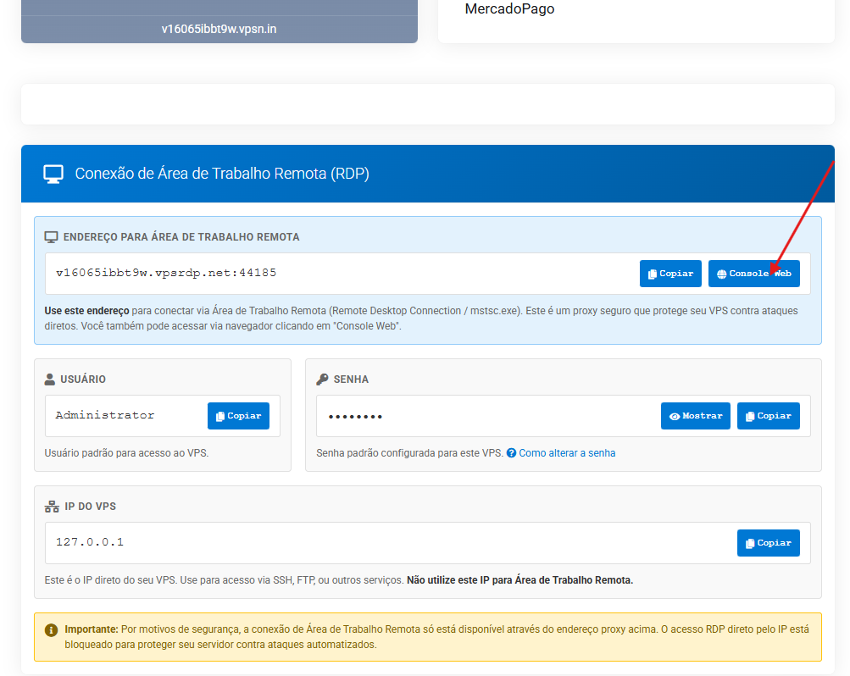The height and width of the screenshot is (676, 850).
Task: Click the monitor icon beside ENDEREÇO PARA ÁREA
Action: [51, 237]
